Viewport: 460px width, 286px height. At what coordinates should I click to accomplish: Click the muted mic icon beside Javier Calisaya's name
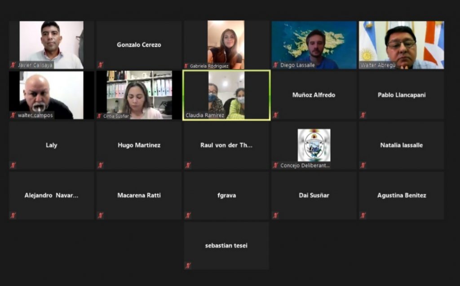[13, 65]
